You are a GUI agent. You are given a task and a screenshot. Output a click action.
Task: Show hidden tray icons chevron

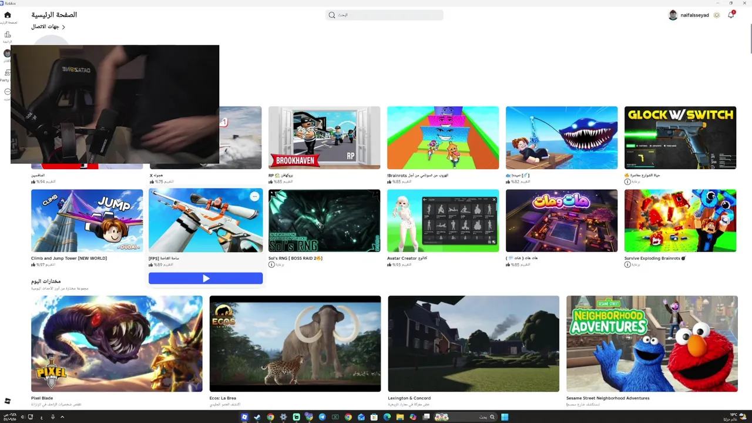(62, 417)
